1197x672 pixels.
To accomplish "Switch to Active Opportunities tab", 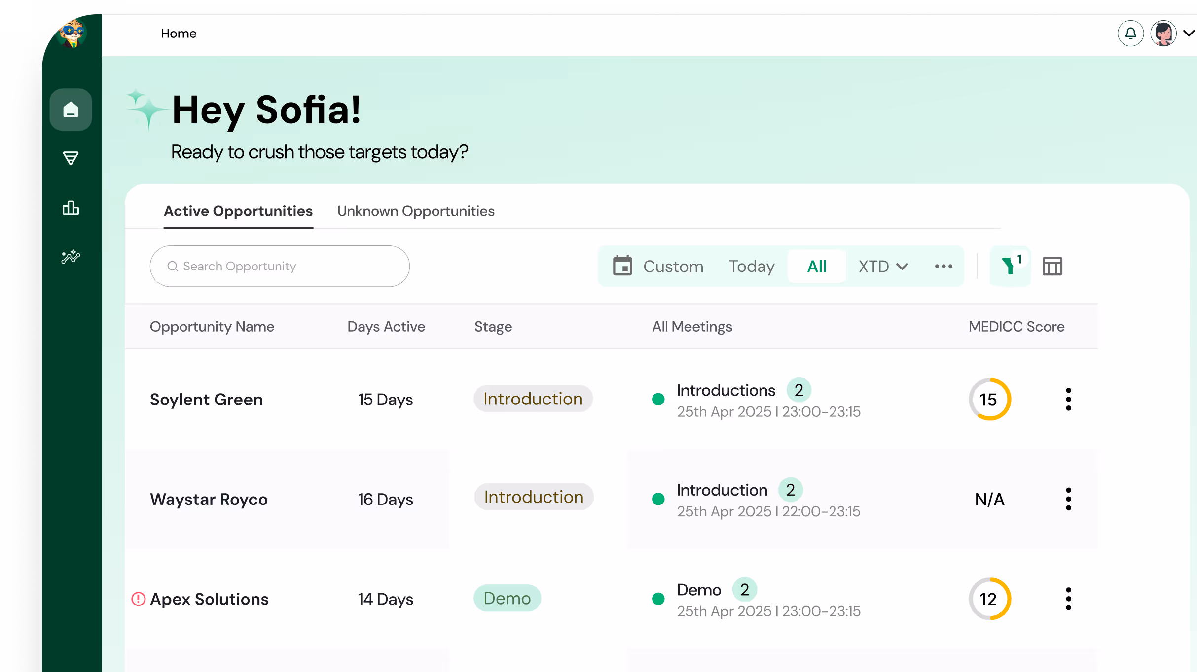I will 238,211.
